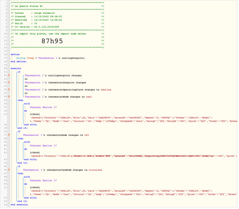239x209 pixels.
Task: Select the thermostatFanMode changes to circulate condition
Action: pyautogui.click(x=62, y=170)
